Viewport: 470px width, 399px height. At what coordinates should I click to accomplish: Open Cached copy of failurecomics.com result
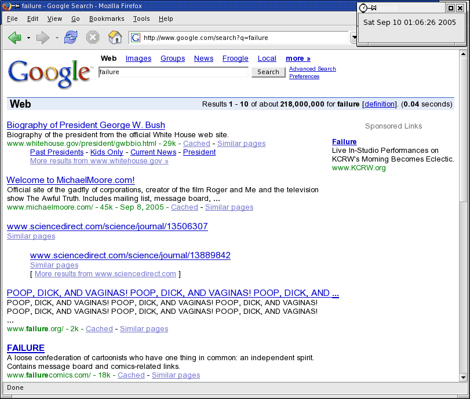point(132,375)
